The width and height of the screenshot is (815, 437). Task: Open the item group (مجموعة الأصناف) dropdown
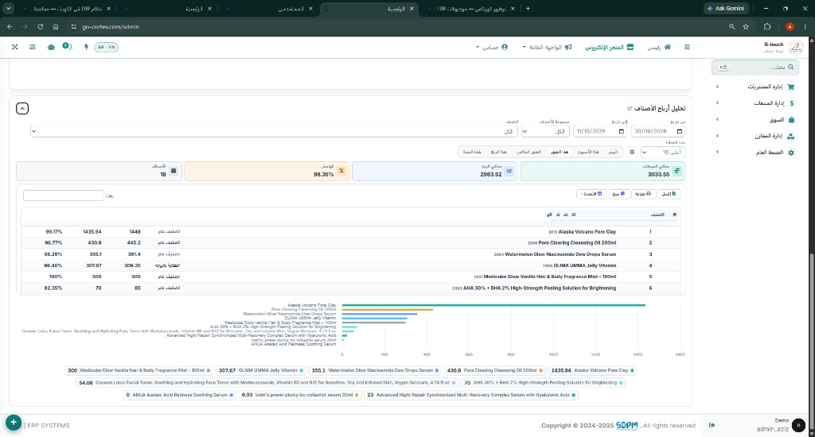[x=545, y=131]
